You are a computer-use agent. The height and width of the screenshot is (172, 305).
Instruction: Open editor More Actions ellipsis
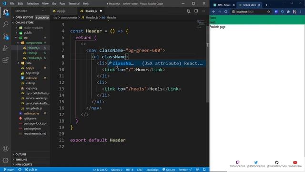coord(203,11)
